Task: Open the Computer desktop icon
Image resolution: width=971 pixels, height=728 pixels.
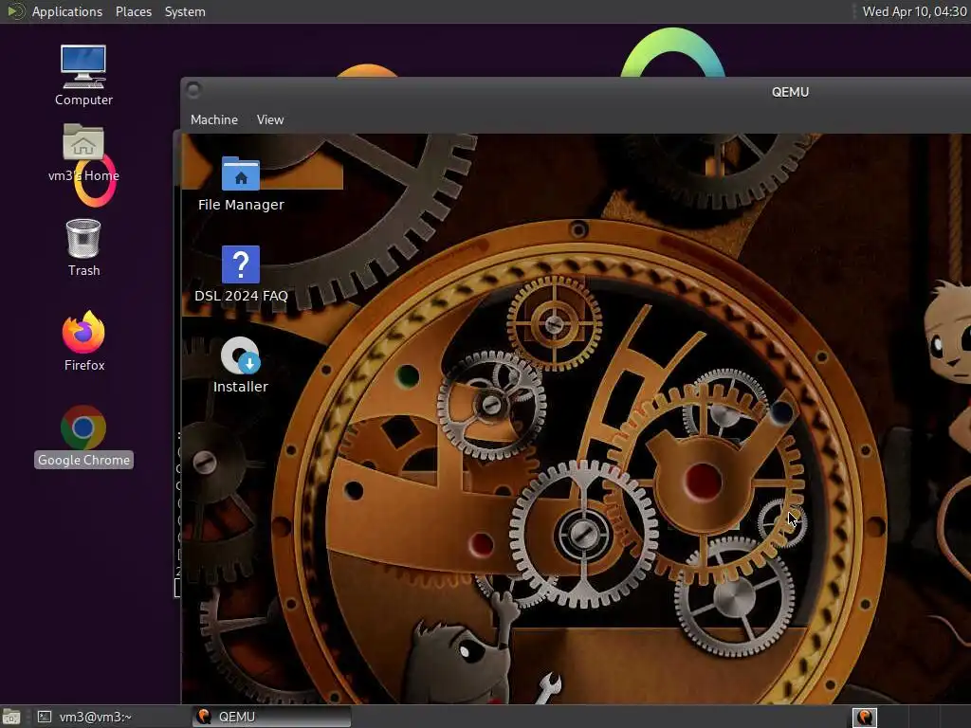Action: click(83, 75)
